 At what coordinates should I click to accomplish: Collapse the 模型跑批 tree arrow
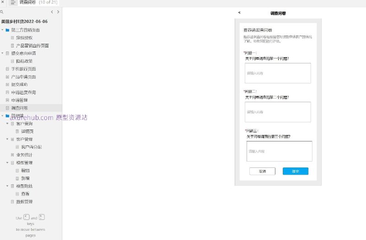[x=7, y=186]
